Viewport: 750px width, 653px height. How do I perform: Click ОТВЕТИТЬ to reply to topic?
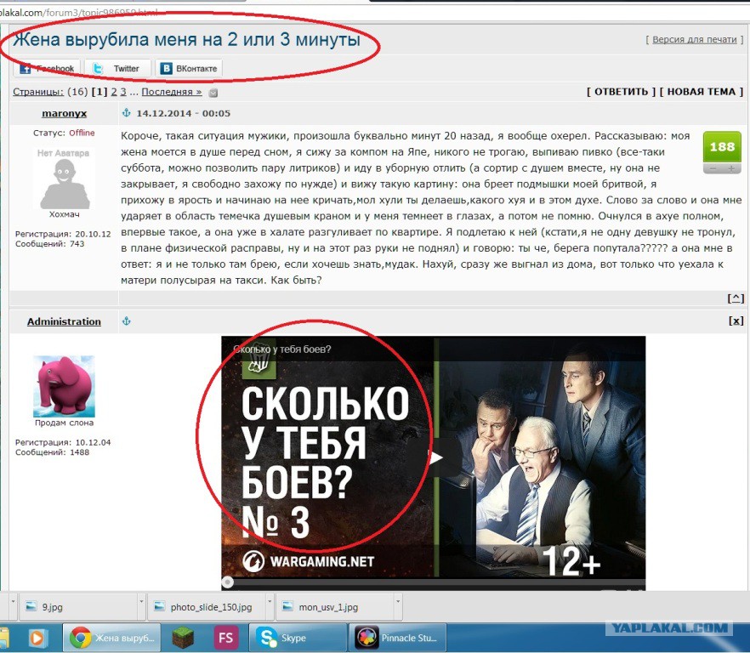(x=621, y=92)
